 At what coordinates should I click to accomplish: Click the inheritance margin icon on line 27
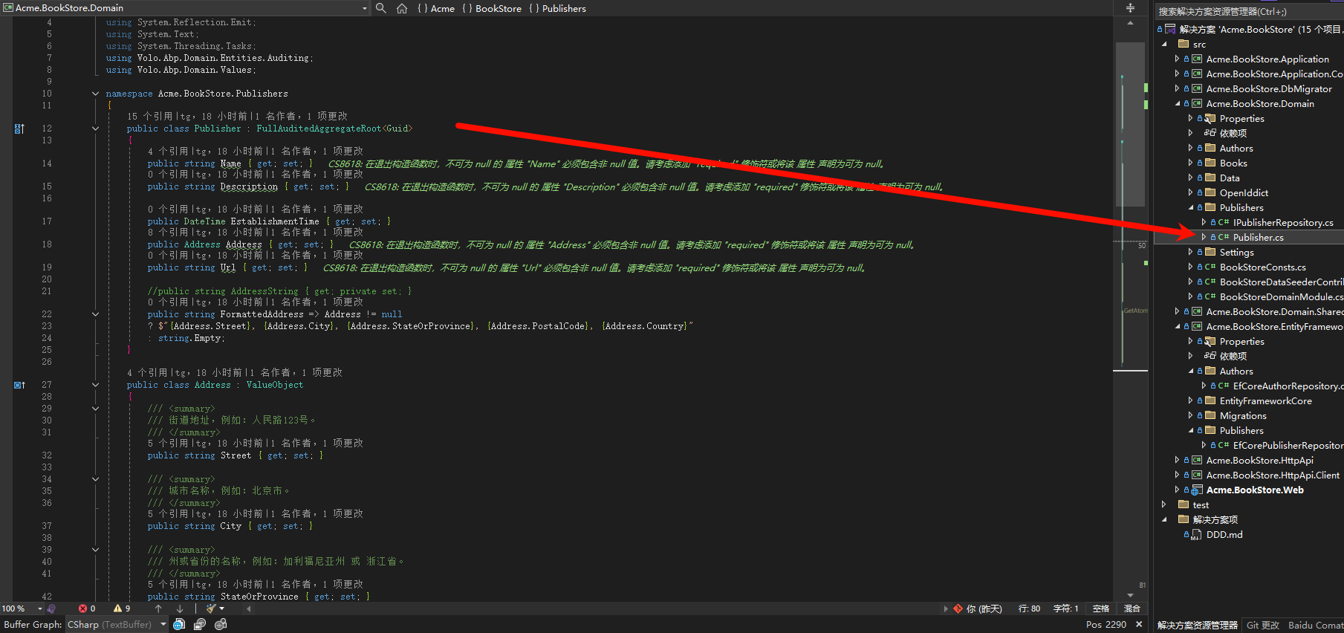tap(20, 385)
